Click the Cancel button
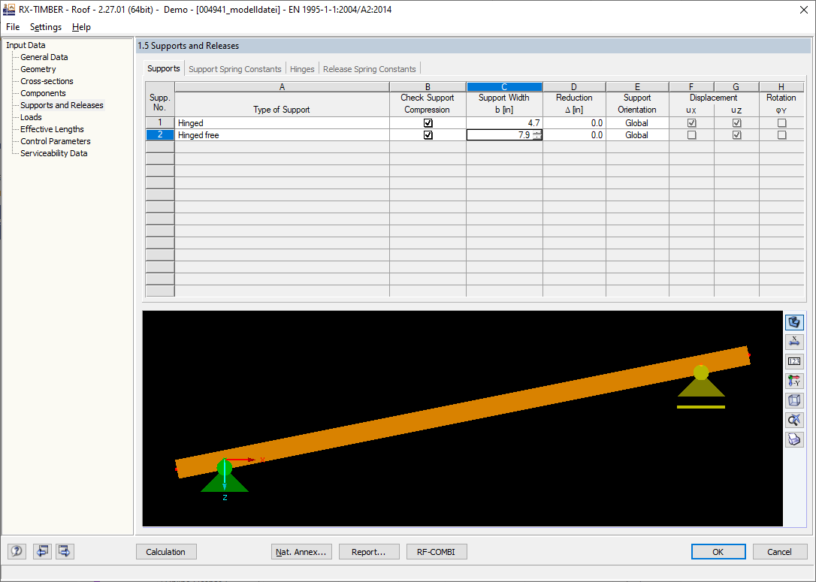 780,552
